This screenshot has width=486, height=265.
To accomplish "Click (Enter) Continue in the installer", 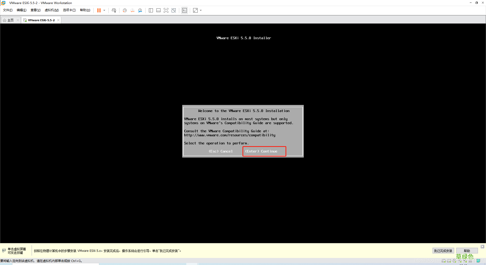I will pyautogui.click(x=261, y=151).
